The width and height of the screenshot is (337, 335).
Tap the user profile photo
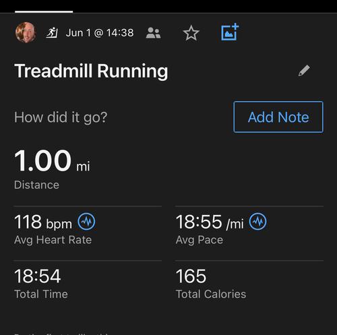click(x=26, y=32)
